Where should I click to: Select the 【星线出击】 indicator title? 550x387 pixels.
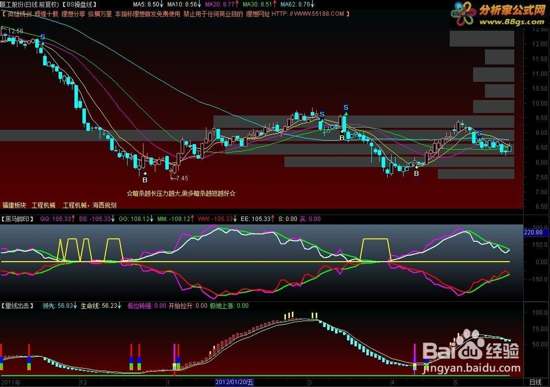coord(17,306)
